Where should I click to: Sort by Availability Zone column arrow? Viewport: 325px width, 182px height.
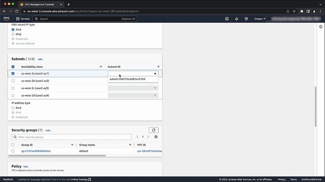101,67
